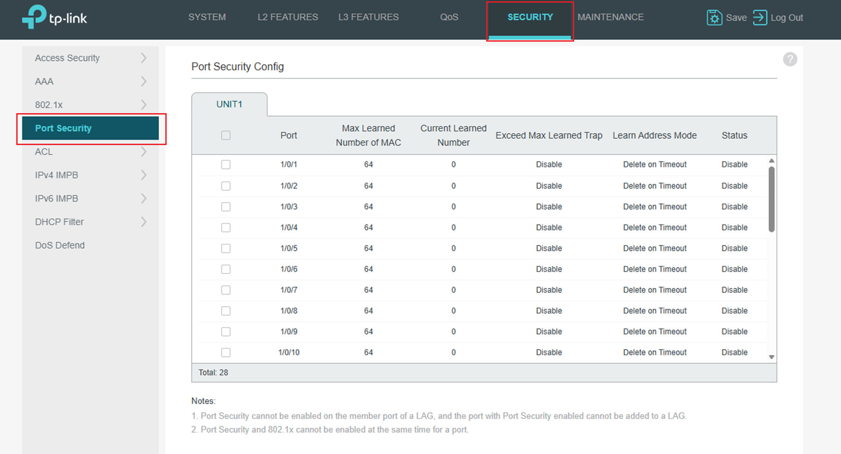The width and height of the screenshot is (841, 454).
Task: Expand the DHCP Filter menu
Action: point(144,222)
